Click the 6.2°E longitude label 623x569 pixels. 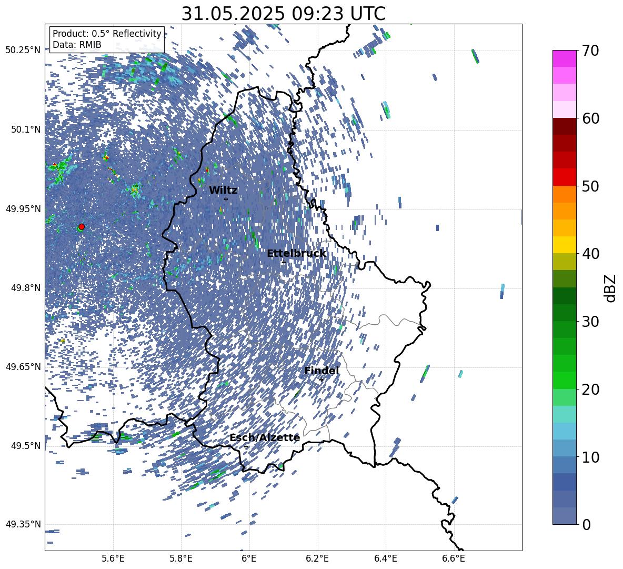317,558
